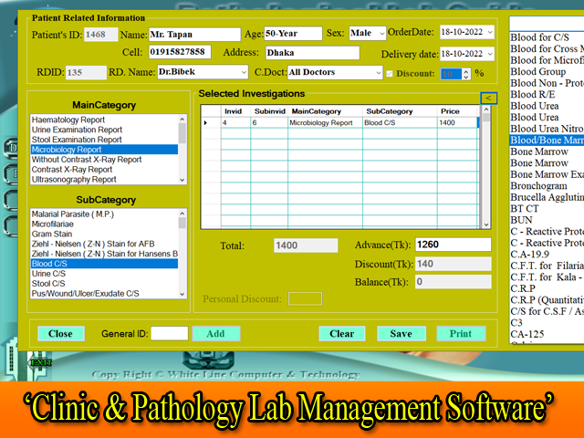Toggle the Discount checkbox

point(391,73)
